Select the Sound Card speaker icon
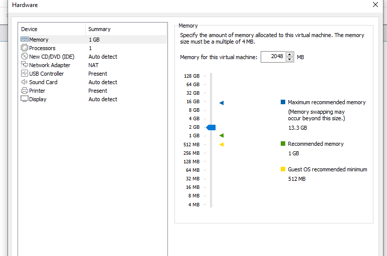The width and height of the screenshot is (387, 256). [25, 82]
